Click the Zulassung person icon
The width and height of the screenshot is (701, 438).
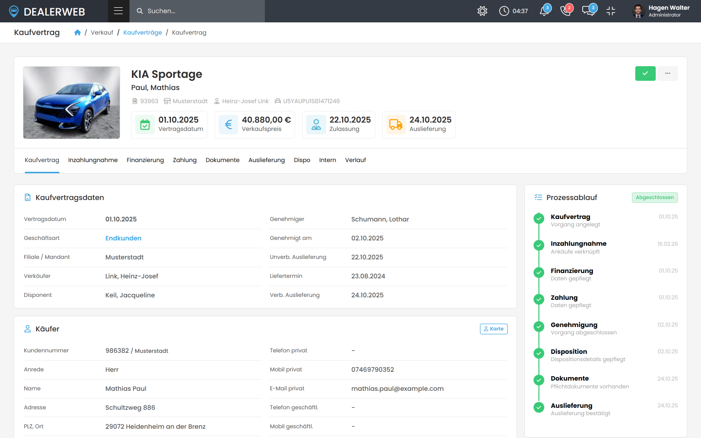point(316,125)
